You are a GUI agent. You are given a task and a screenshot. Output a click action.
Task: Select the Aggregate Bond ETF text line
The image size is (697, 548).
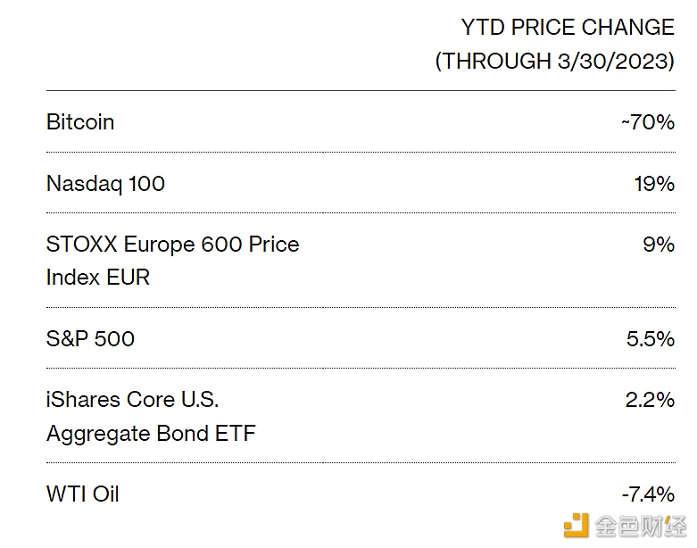tap(151, 434)
